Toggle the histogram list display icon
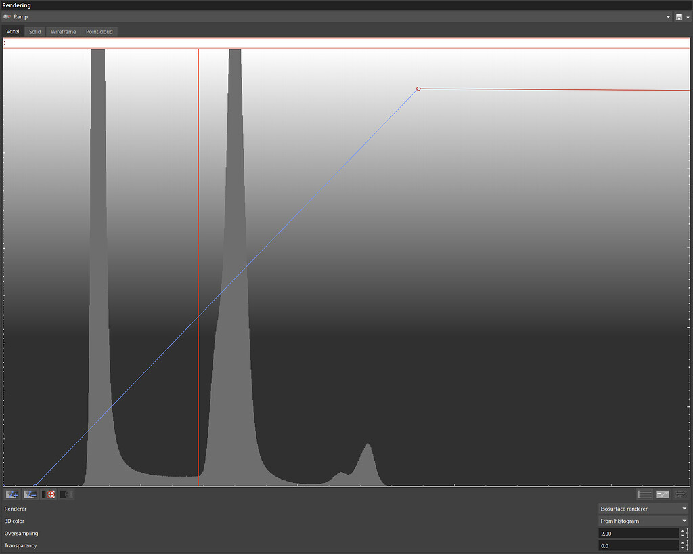The height and width of the screenshot is (554, 693). 644,494
